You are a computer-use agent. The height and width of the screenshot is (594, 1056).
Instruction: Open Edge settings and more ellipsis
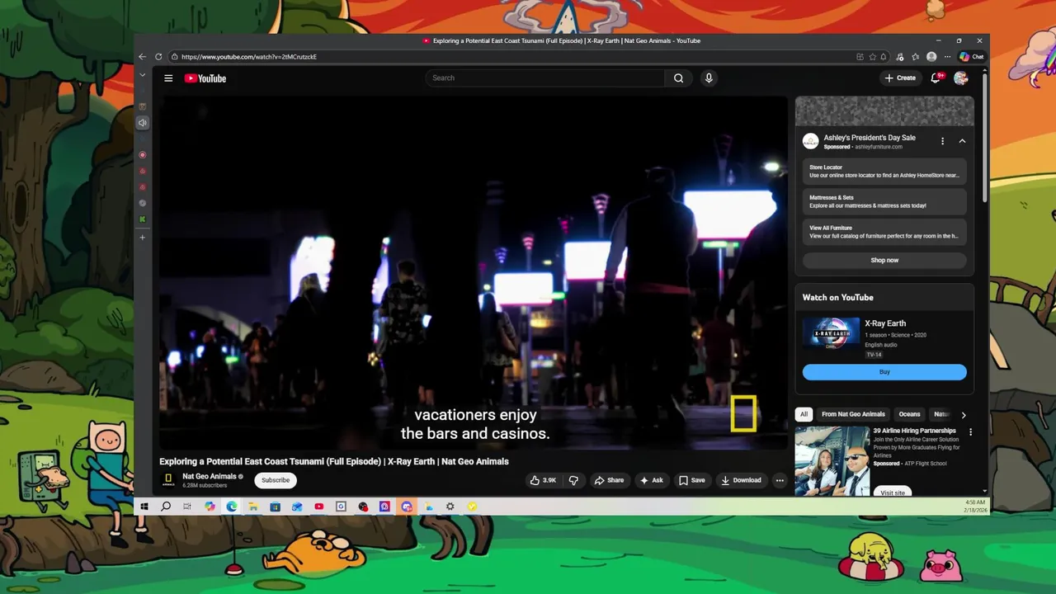tap(947, 57)
